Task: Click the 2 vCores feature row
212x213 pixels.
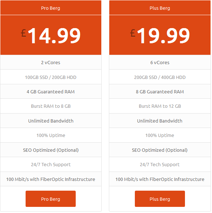Action: 51,62
